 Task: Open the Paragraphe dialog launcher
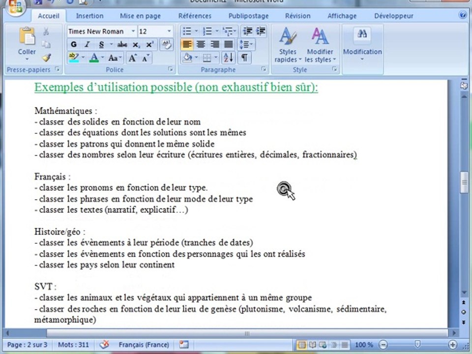264,69
